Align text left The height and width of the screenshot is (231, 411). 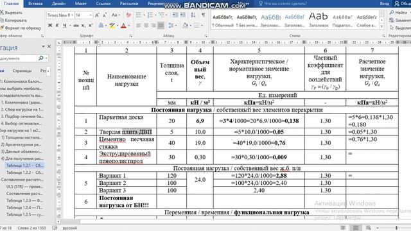click(139, 26)
